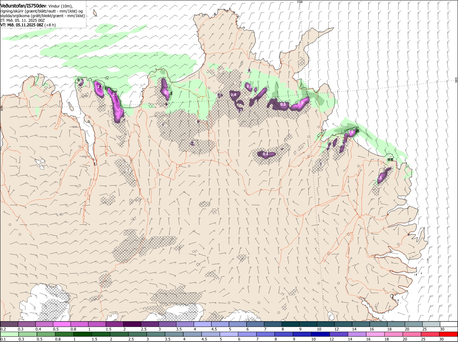Select the 0.2 swatch in the top snow legend row

click(9, 324)
